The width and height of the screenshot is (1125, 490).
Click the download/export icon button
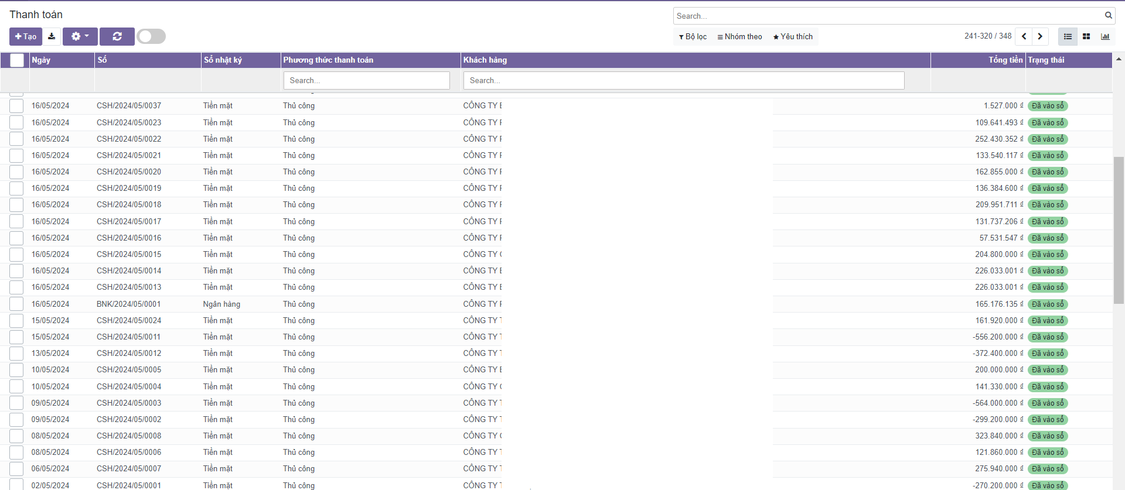(52, 36)
